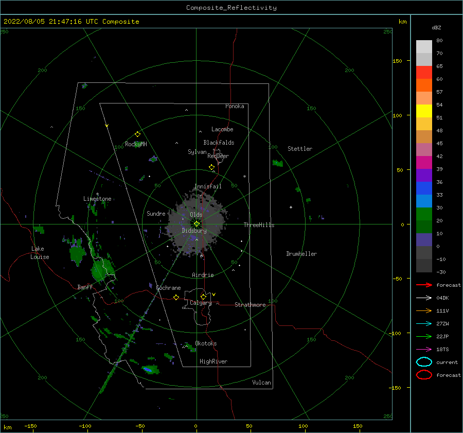
Task: Click the Airdrie label
Action: click(203, 275)
